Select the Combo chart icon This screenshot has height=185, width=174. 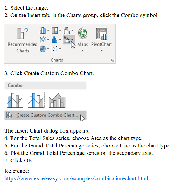click(x=67, y=40)
